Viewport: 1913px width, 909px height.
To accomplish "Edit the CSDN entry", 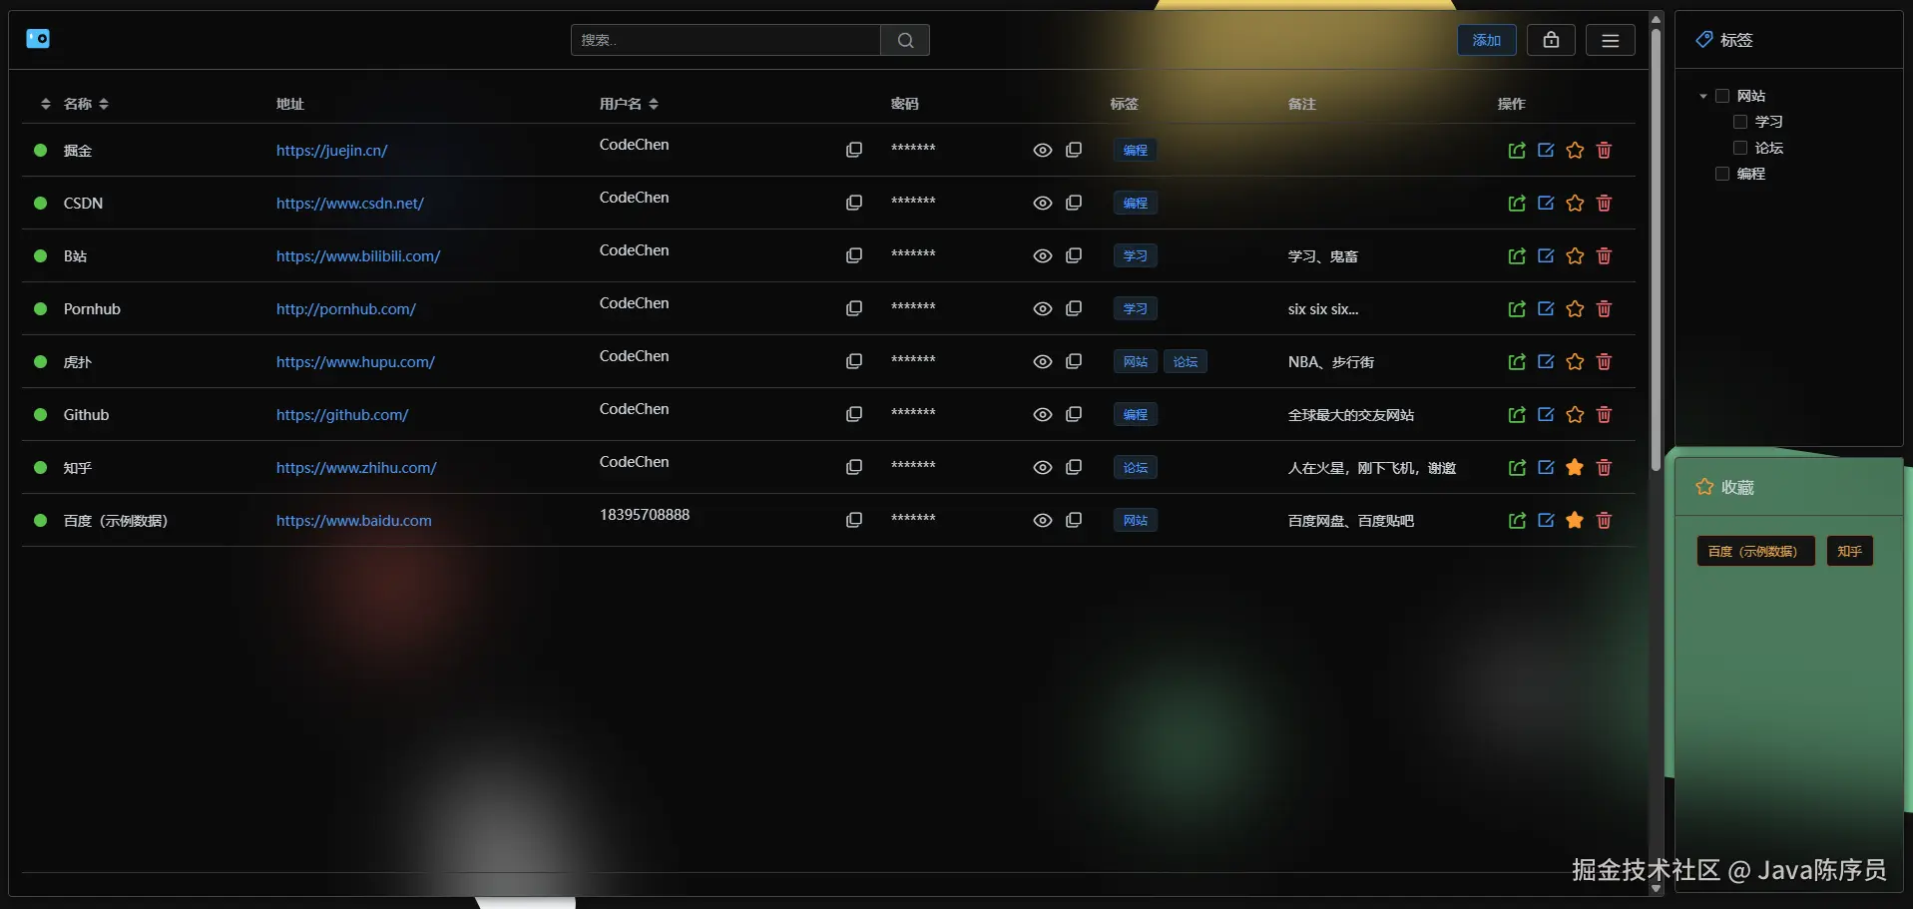I will pos(1546,203).
